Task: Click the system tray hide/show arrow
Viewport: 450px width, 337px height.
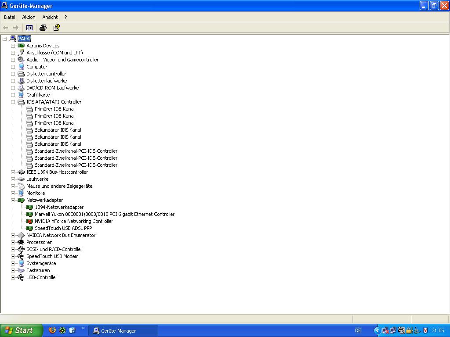Action: pos(377,331)
